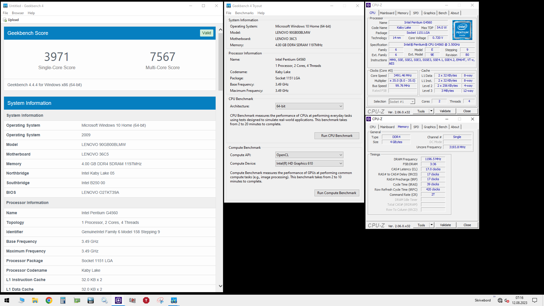Switch to CPU tab in lower CPU-Z

click(373, 127)
